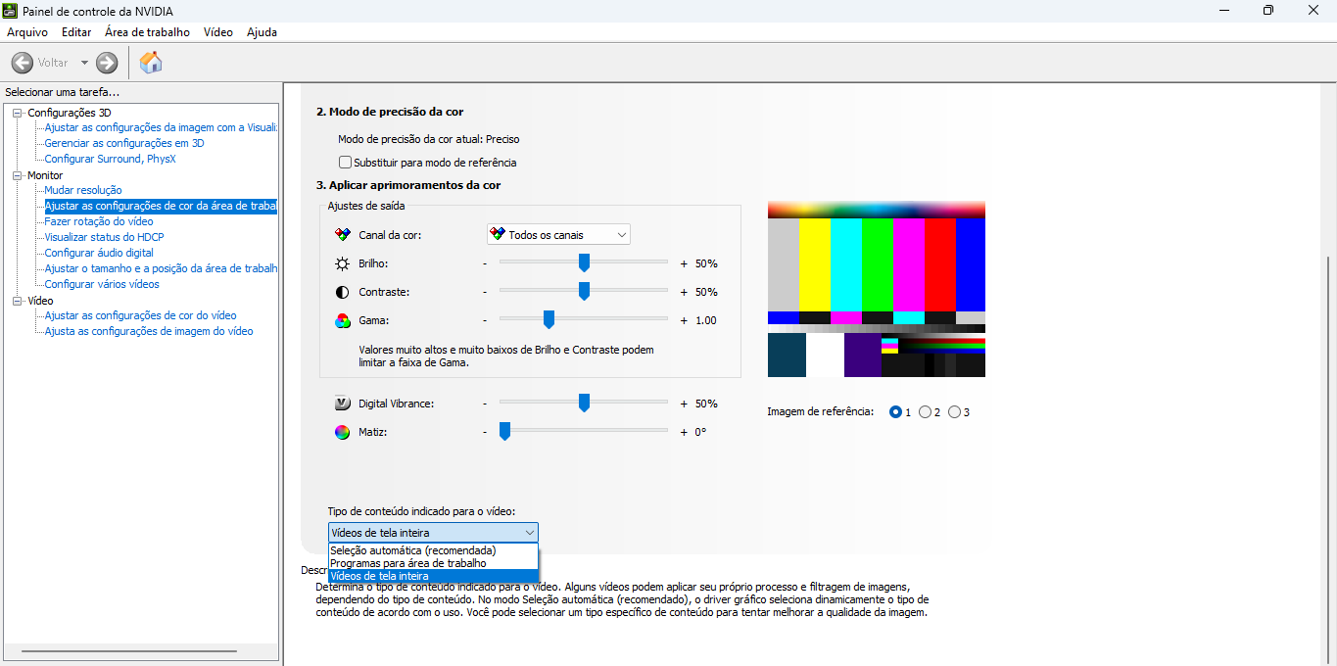Open Configurar Surround, PhysX
Image resolution: width=1337 pixels, height=666 pixels.
coord(111,159)
